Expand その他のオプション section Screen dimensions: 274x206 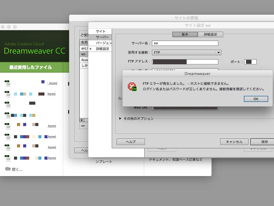pos(120,118)
